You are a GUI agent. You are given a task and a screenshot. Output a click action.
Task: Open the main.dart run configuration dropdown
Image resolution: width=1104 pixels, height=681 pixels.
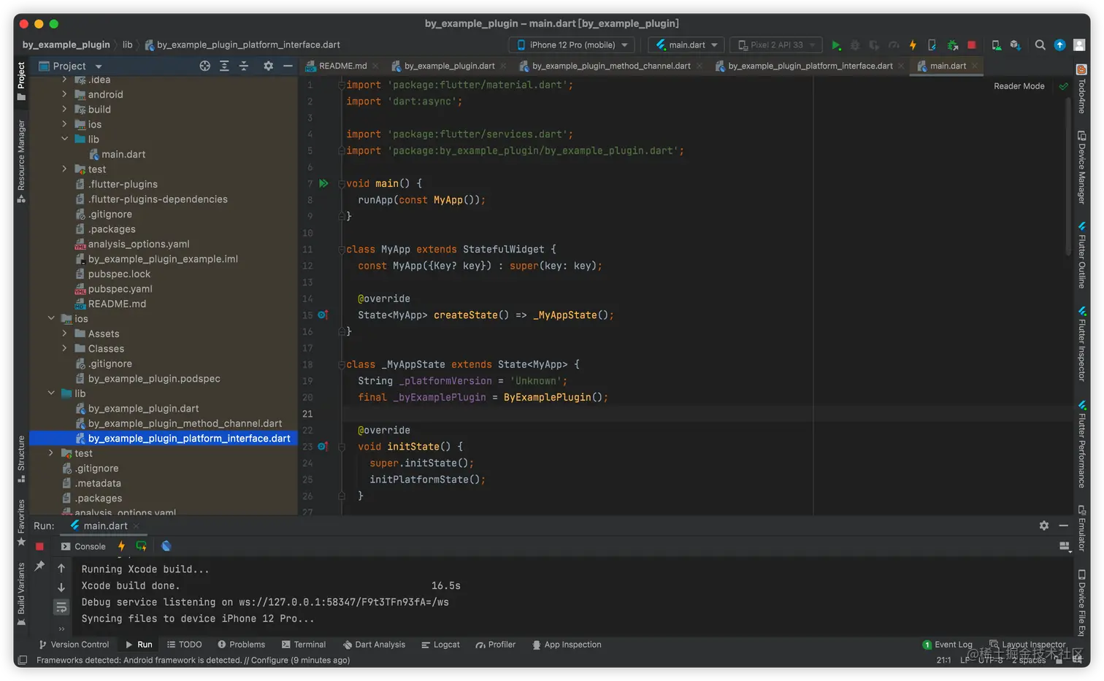coord(686,45)
